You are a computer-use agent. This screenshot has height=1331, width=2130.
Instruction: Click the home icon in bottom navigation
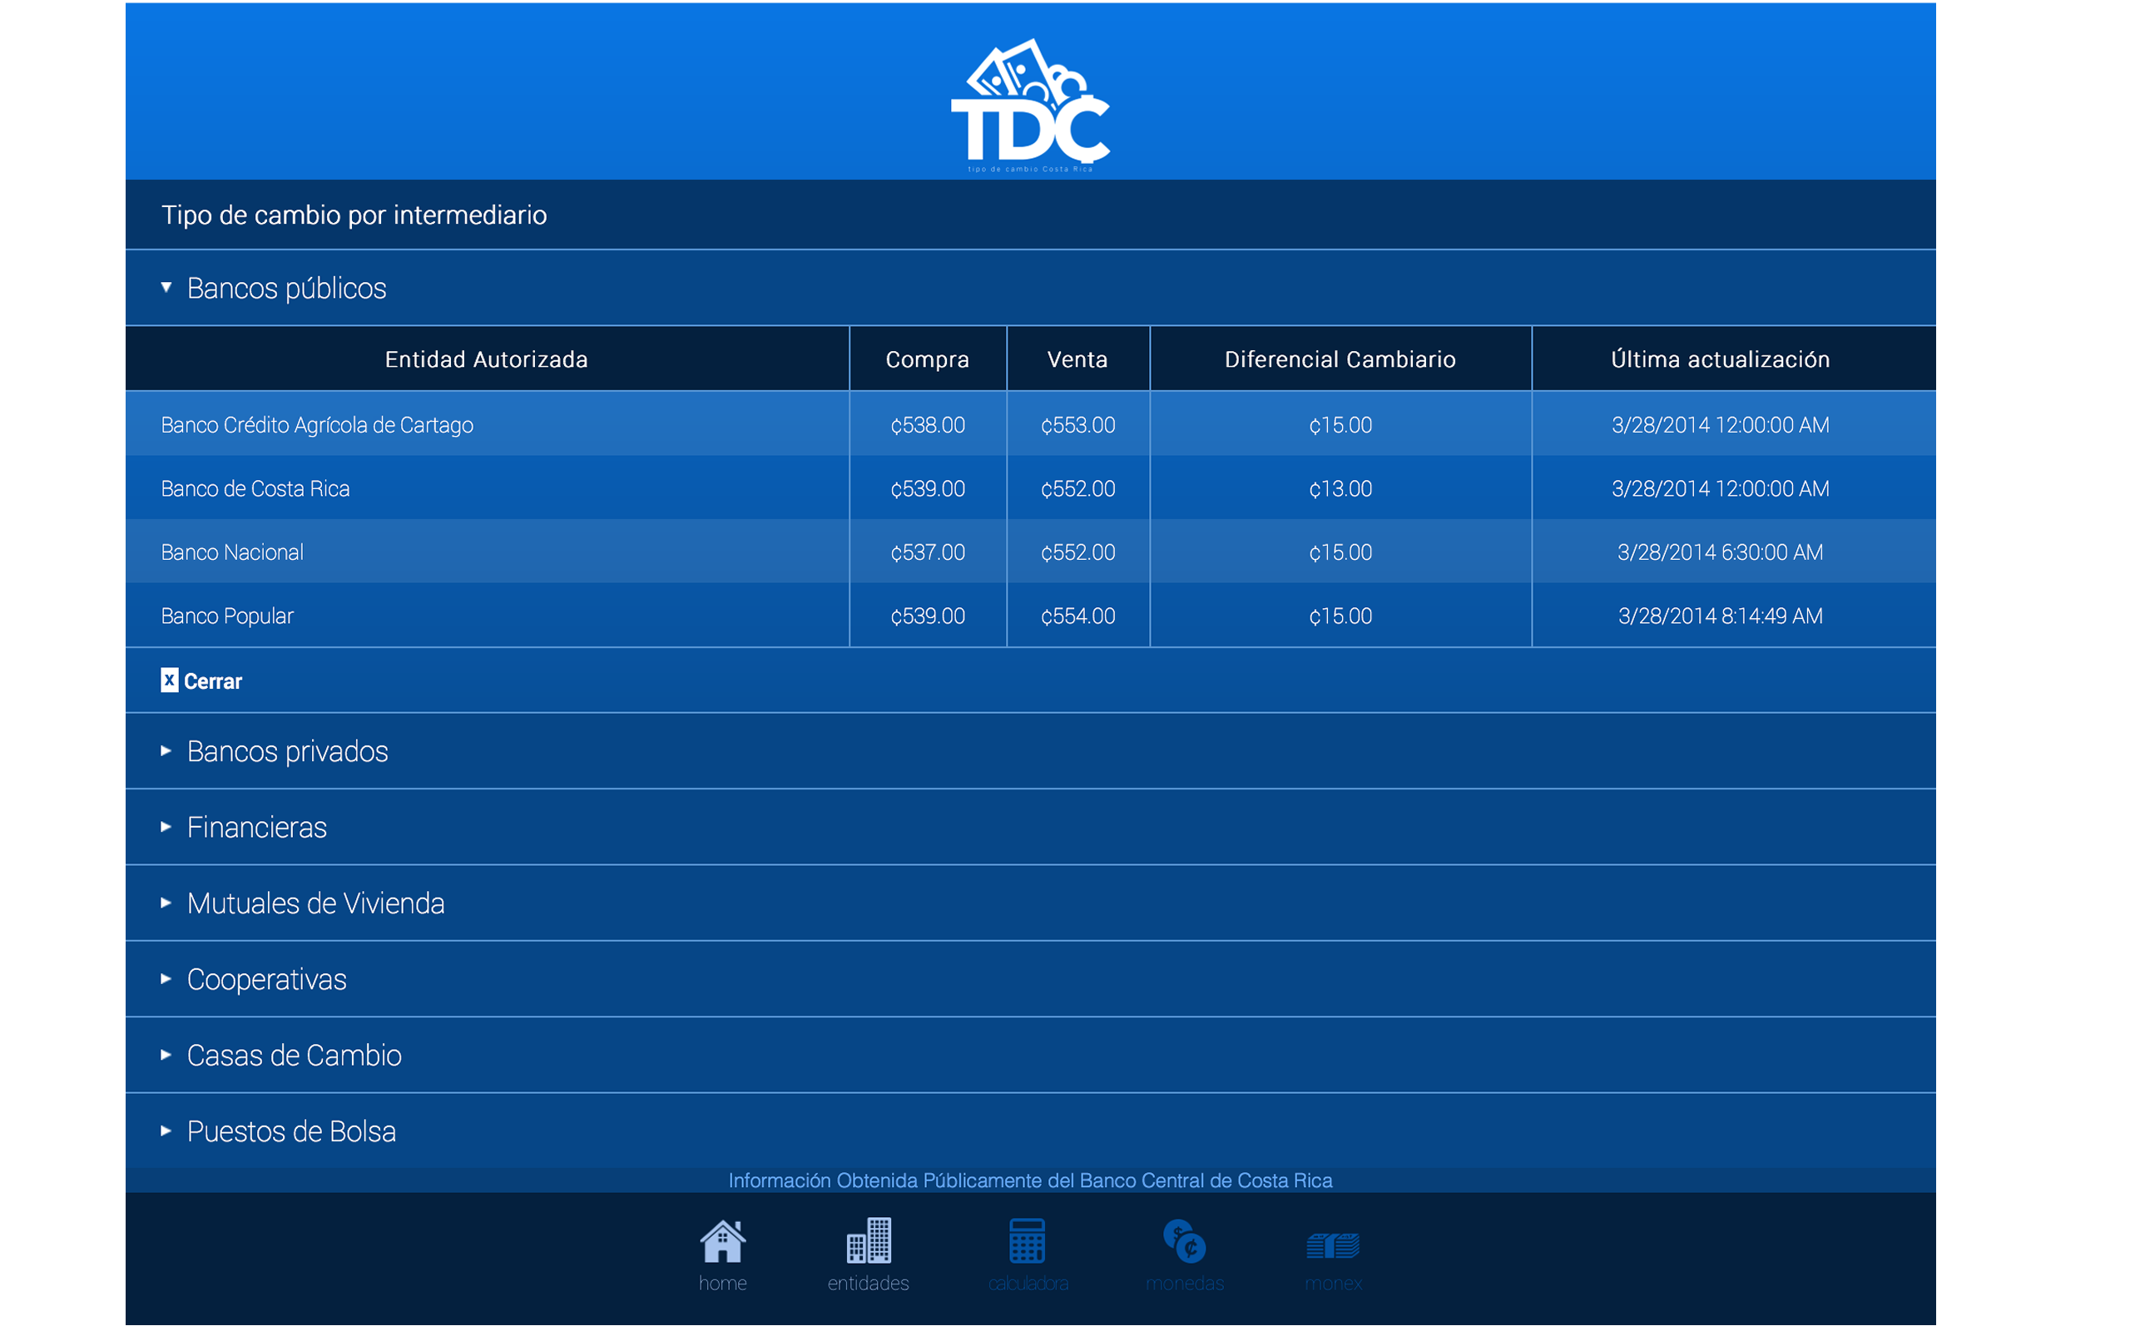tap(721, 1242)
